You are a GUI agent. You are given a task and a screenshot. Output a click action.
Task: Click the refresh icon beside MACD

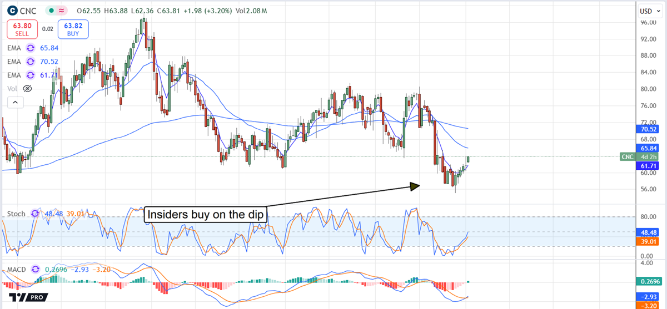point(37,269)
